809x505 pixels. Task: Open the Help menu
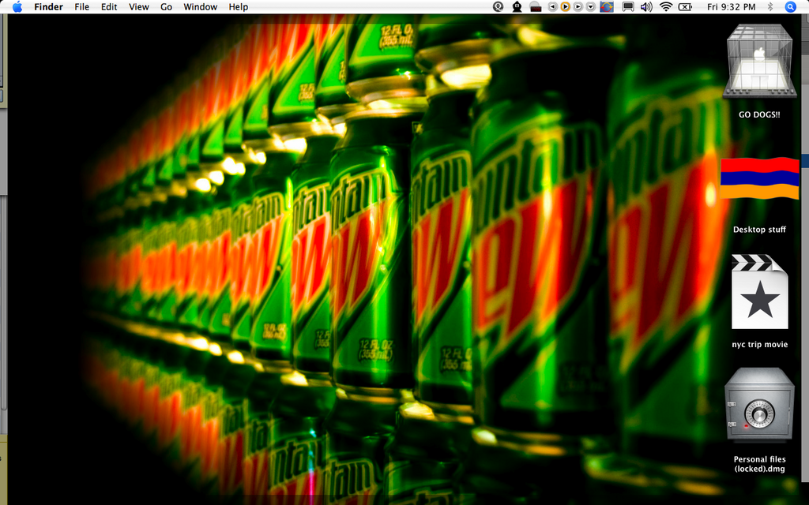(x=239, y=6)
